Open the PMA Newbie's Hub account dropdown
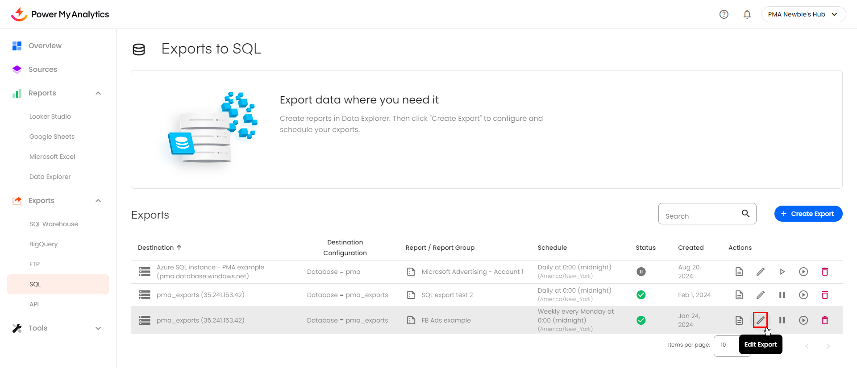The width and height of the screenshot is (857, 368). pos(803,14)
